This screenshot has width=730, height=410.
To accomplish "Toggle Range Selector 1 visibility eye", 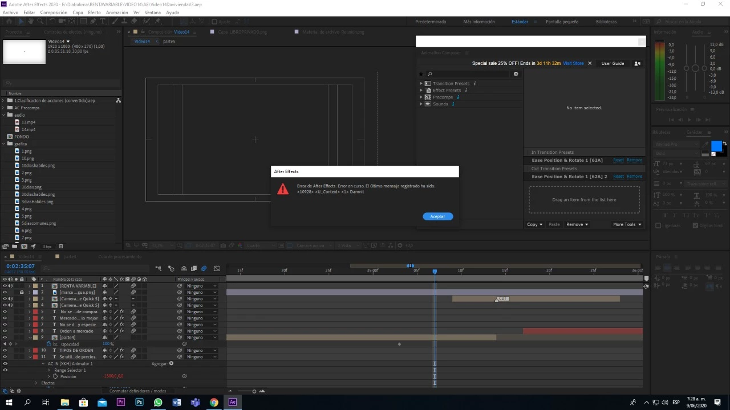I will 5,370.
